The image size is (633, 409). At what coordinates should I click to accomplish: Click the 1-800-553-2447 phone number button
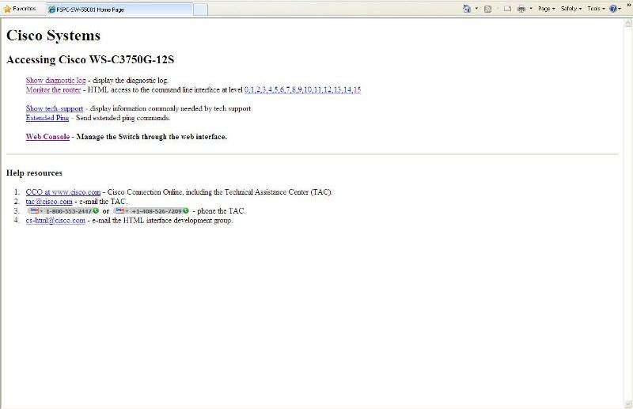coord(63,210)
